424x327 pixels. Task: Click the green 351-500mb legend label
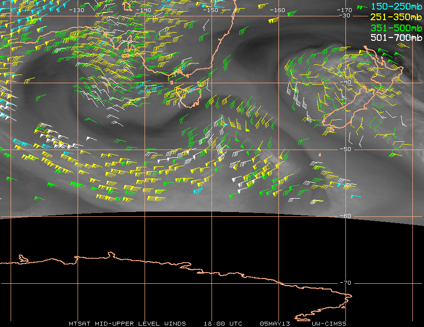(396, 28)
